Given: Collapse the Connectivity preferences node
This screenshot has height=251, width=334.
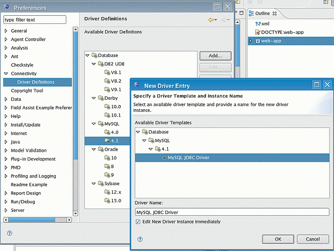Looking at the screenshot, I should point(6,73).
